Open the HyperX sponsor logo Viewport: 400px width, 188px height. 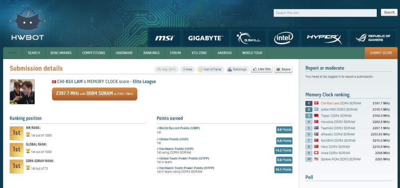click(324, 38)
